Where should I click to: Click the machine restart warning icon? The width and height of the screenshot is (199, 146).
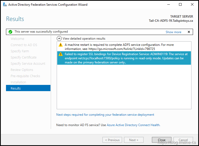coord(61,45)
